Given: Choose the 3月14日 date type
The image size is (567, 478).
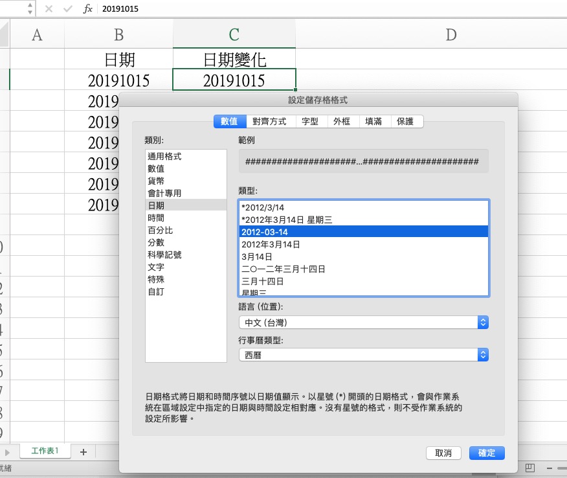Looking at the screenshot, I should pyautogui.click(x=364, y=257).
